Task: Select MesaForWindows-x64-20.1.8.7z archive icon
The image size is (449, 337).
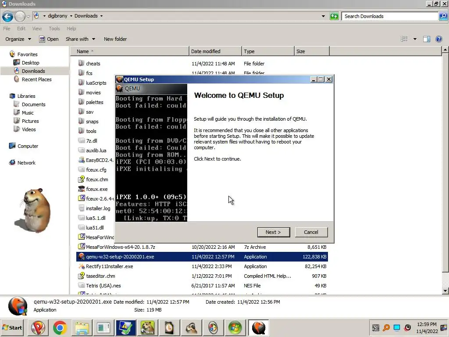Action: click(81, 247)
